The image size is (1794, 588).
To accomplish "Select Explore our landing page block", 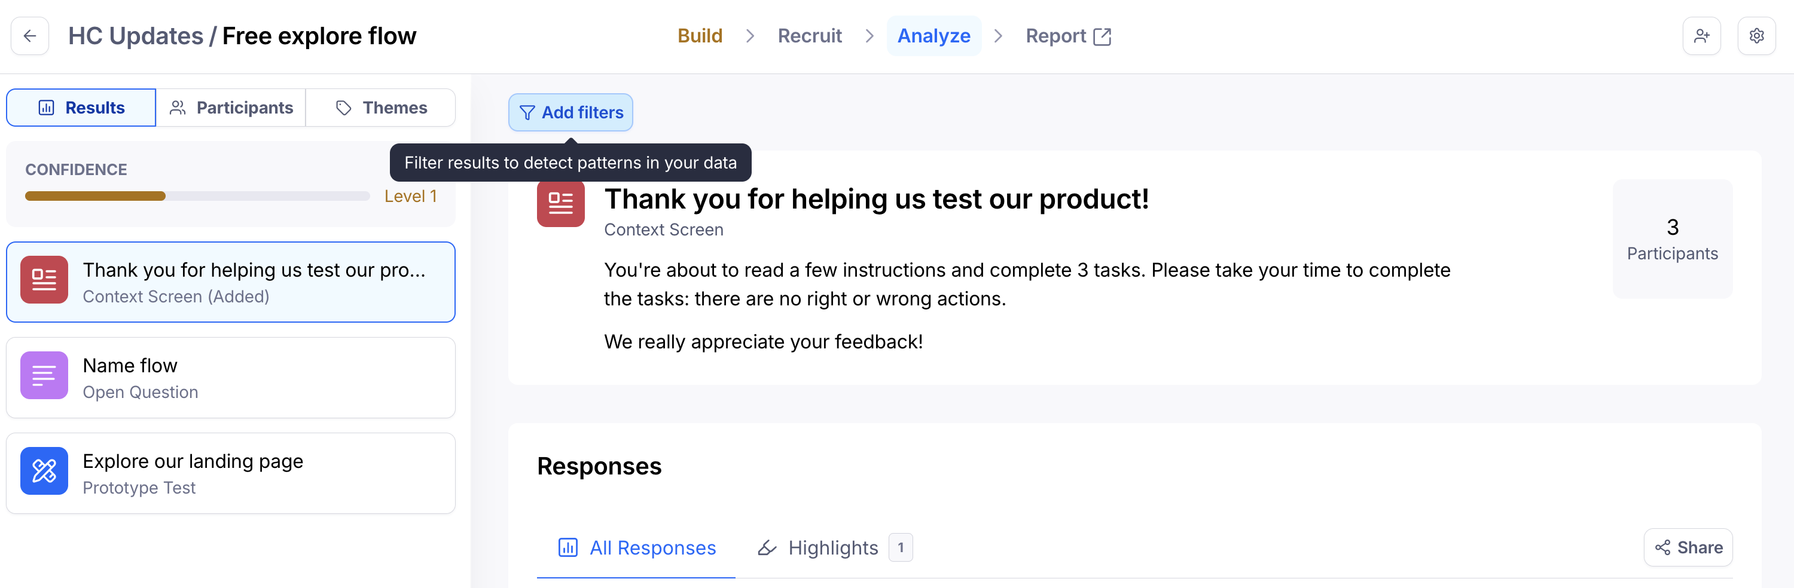I will pos(230,474).
